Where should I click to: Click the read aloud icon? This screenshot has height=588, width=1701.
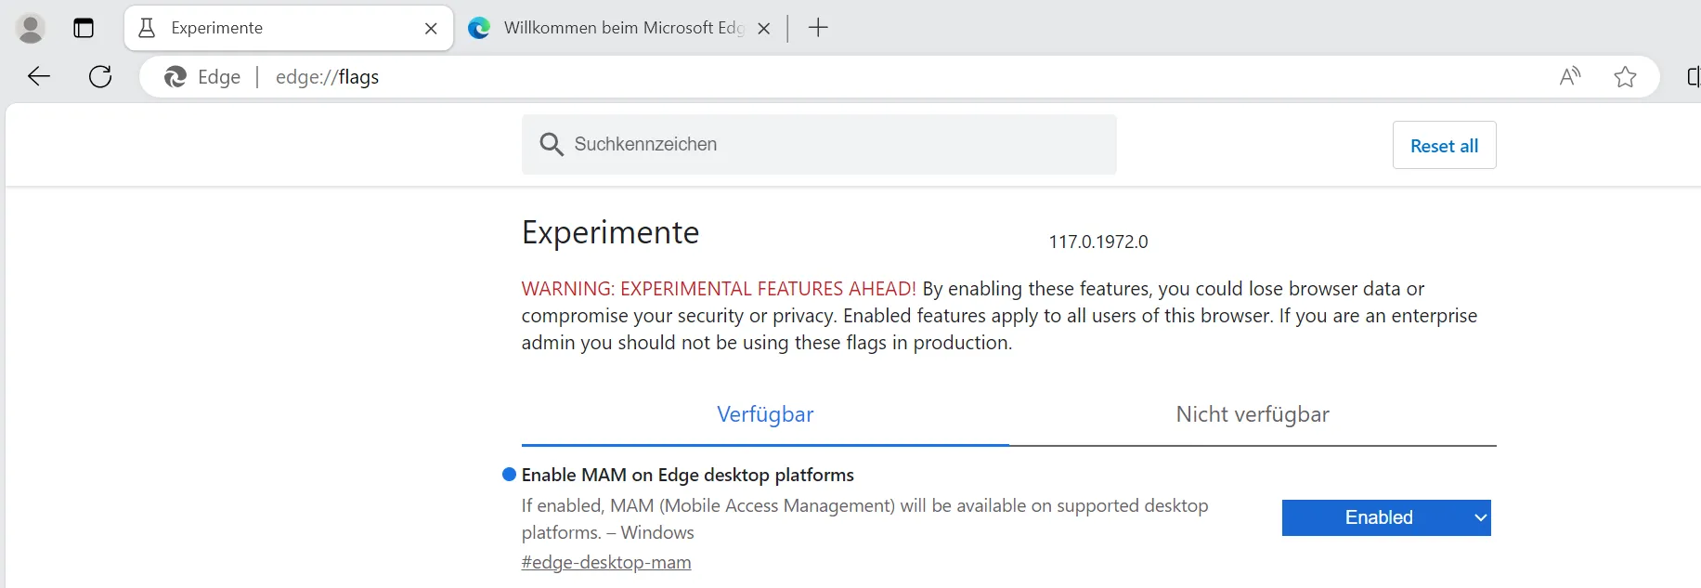coord(1570,76)
